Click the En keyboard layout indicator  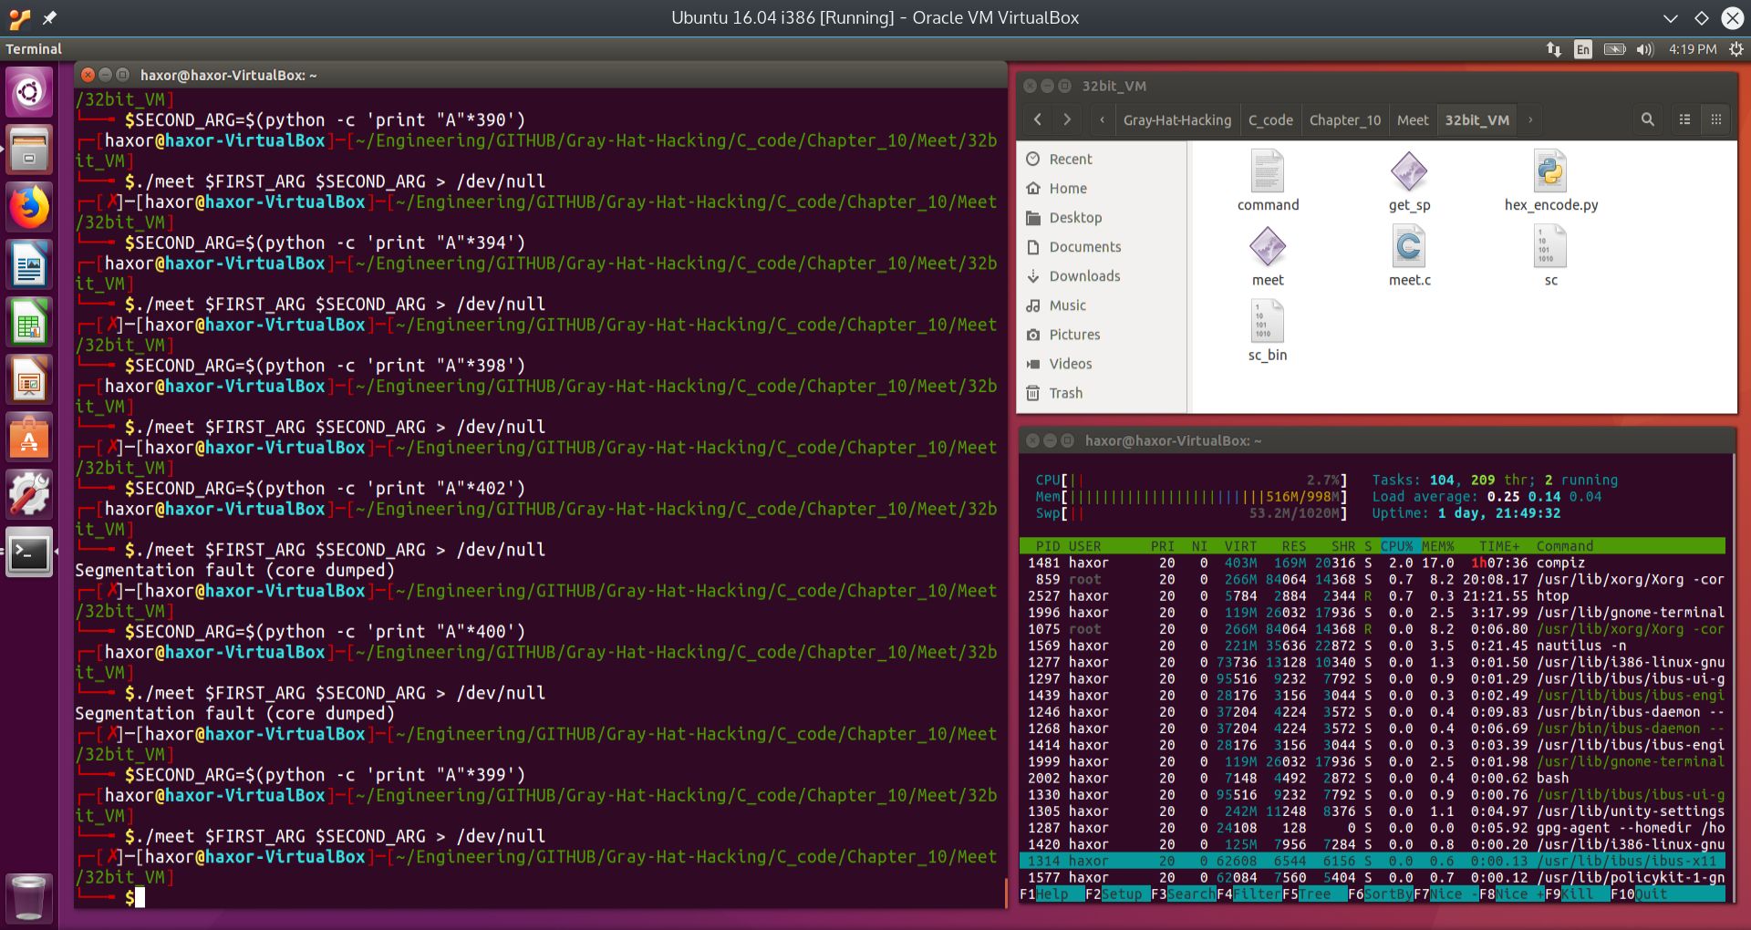[x=1584, y=50]
